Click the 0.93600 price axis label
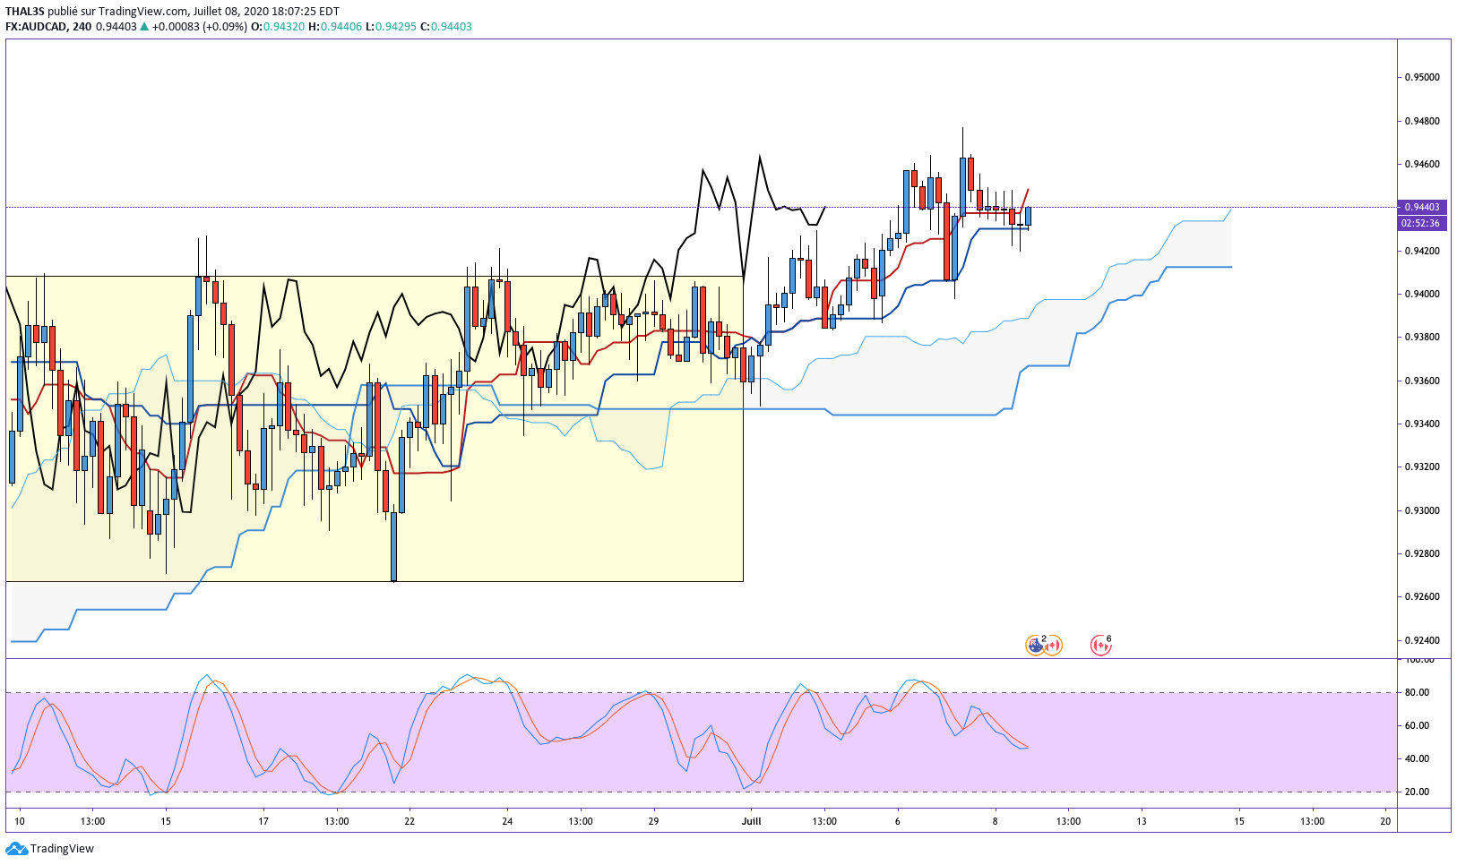 pyautogui.click(x=1422, y=381)
